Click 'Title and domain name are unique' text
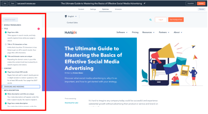The width and height of the screenshot is (208, 114). pos(20,56)
